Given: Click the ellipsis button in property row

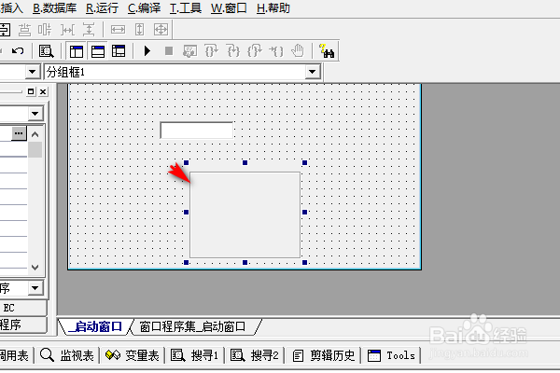Looking at the screenshot, I should pyautogui.click(x=19, y=133).
